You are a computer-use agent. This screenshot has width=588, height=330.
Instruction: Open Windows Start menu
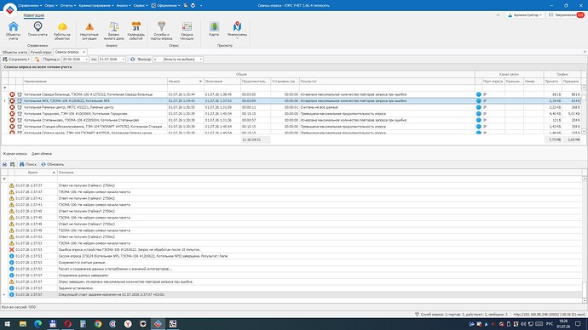coord(8,324)
